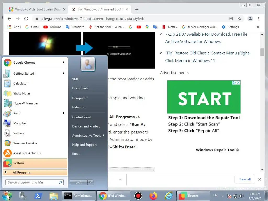The height and width of the screenshot is (201, 268).
Task: Launch Firefox from the taskbar
Action: point(153,196)
